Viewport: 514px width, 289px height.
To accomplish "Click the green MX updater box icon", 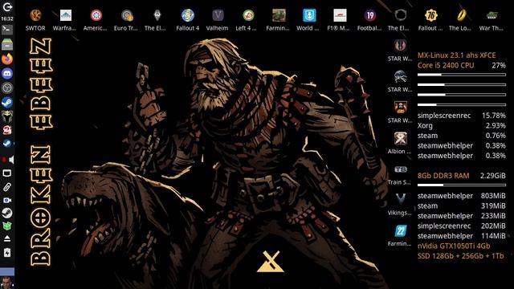I will click(x=7, y=226).
